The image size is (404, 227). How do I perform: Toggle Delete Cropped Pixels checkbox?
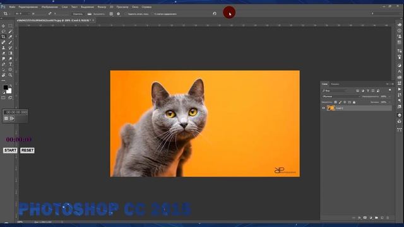coord(126,14)
